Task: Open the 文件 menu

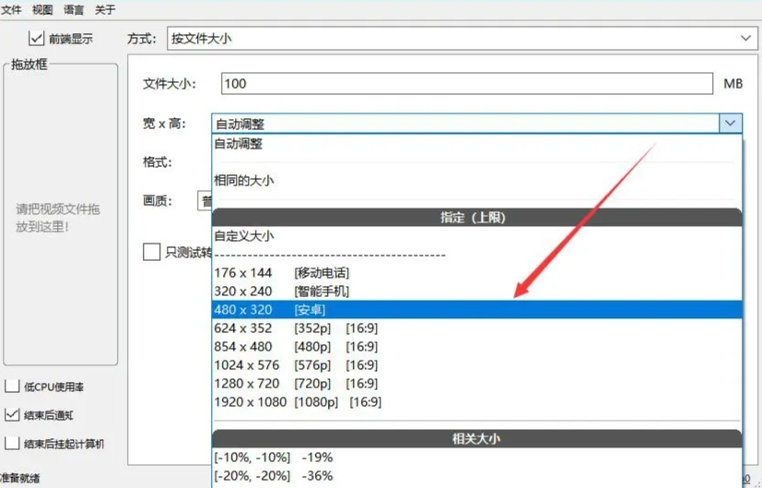Action: click(x=11, y=10)
